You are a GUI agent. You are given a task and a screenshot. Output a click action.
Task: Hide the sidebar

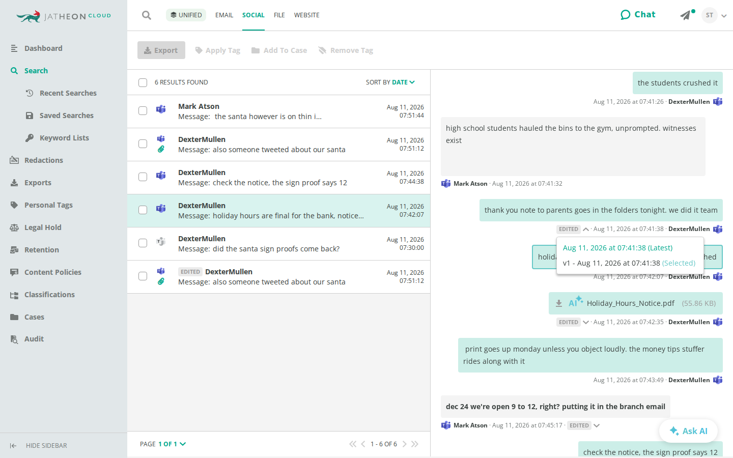coord(39,446)
